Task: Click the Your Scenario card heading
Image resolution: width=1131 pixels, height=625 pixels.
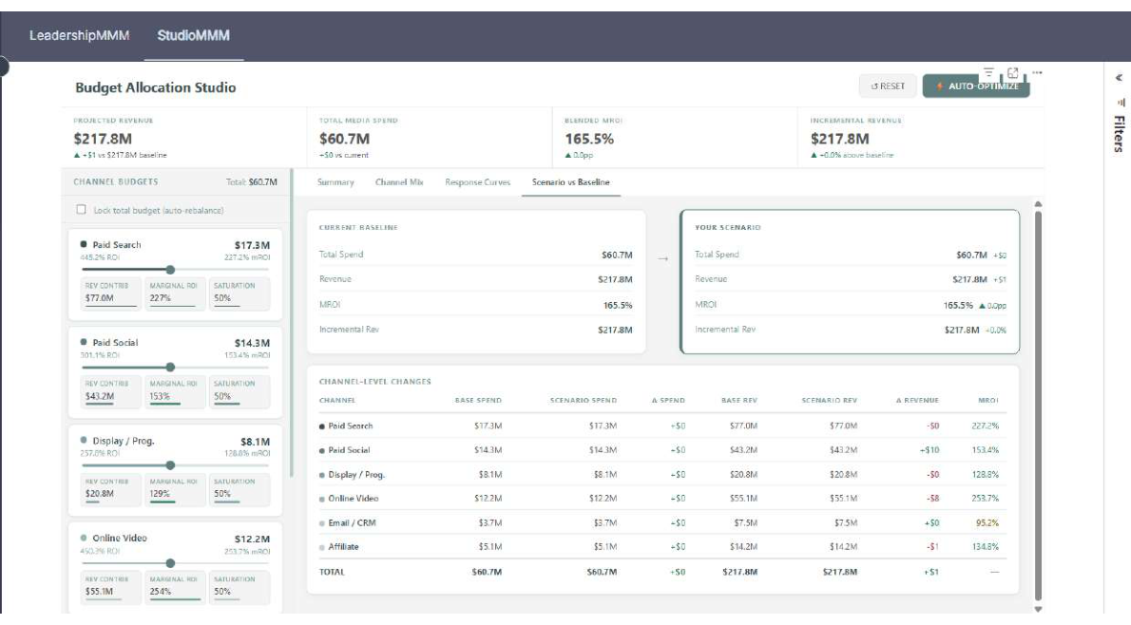Action: 728,228
